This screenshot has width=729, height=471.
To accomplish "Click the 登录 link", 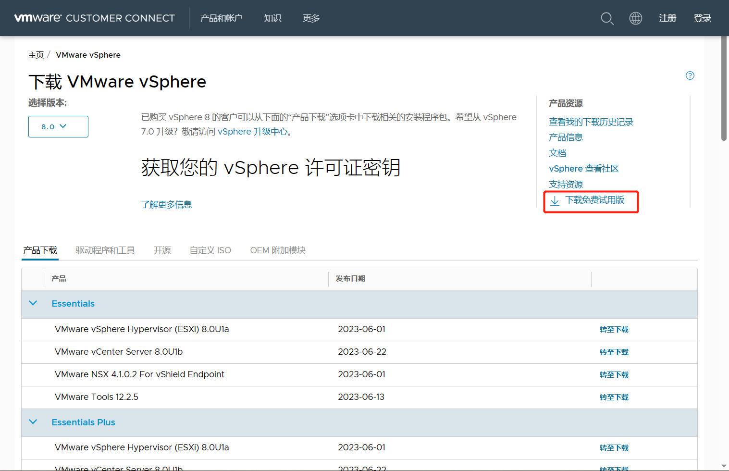I will (703, 18).
